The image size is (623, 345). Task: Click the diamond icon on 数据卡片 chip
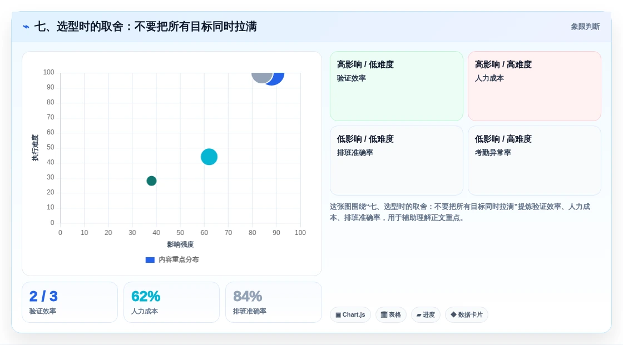(x=453, y=314)
